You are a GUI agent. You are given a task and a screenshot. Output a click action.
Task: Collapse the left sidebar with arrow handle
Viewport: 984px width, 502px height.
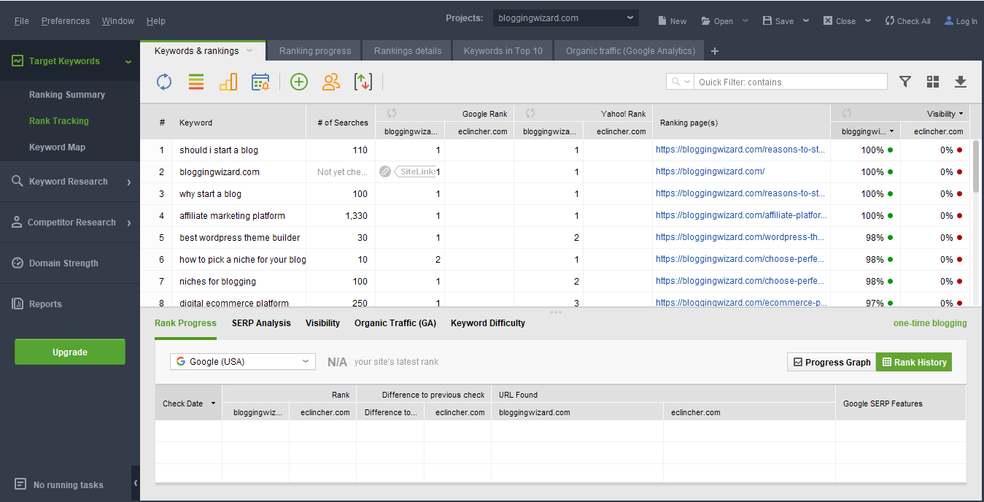[136, 483]
